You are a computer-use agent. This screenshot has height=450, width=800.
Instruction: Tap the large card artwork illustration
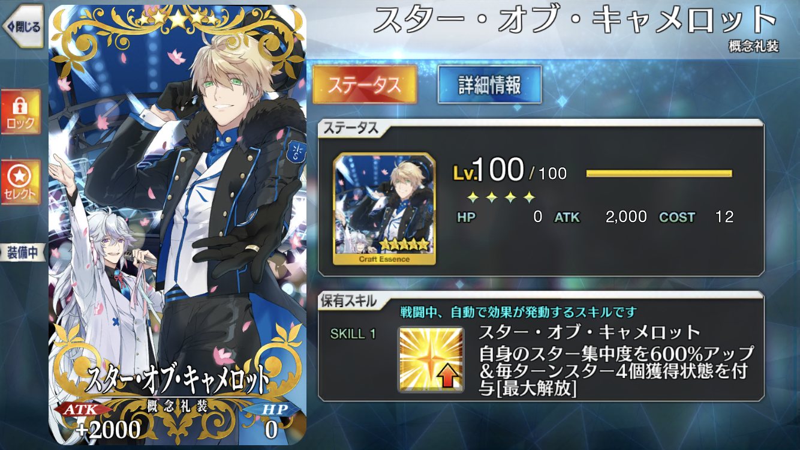point(177,225)
